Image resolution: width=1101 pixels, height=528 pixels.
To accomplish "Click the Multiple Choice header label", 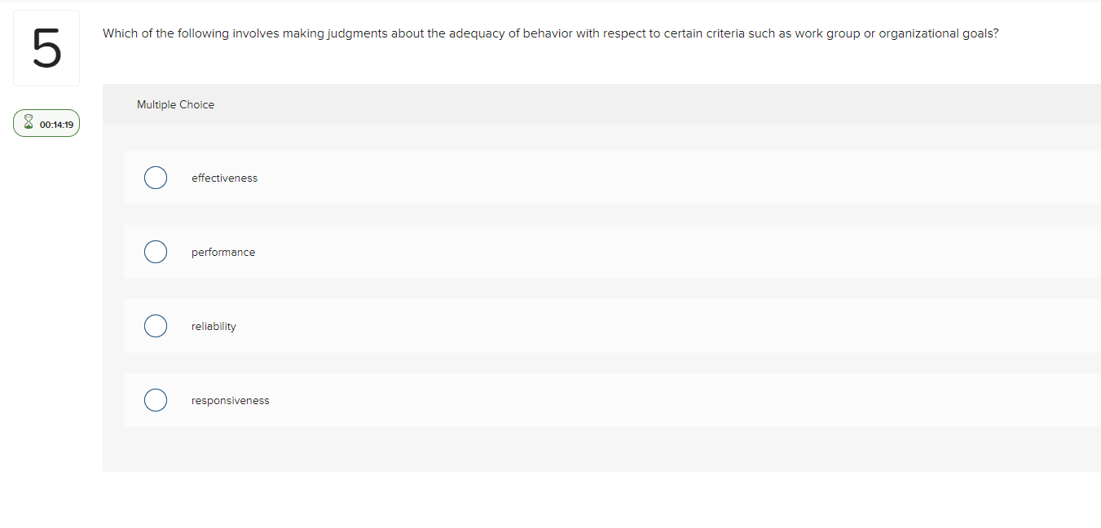I will [x=175, y=104].
